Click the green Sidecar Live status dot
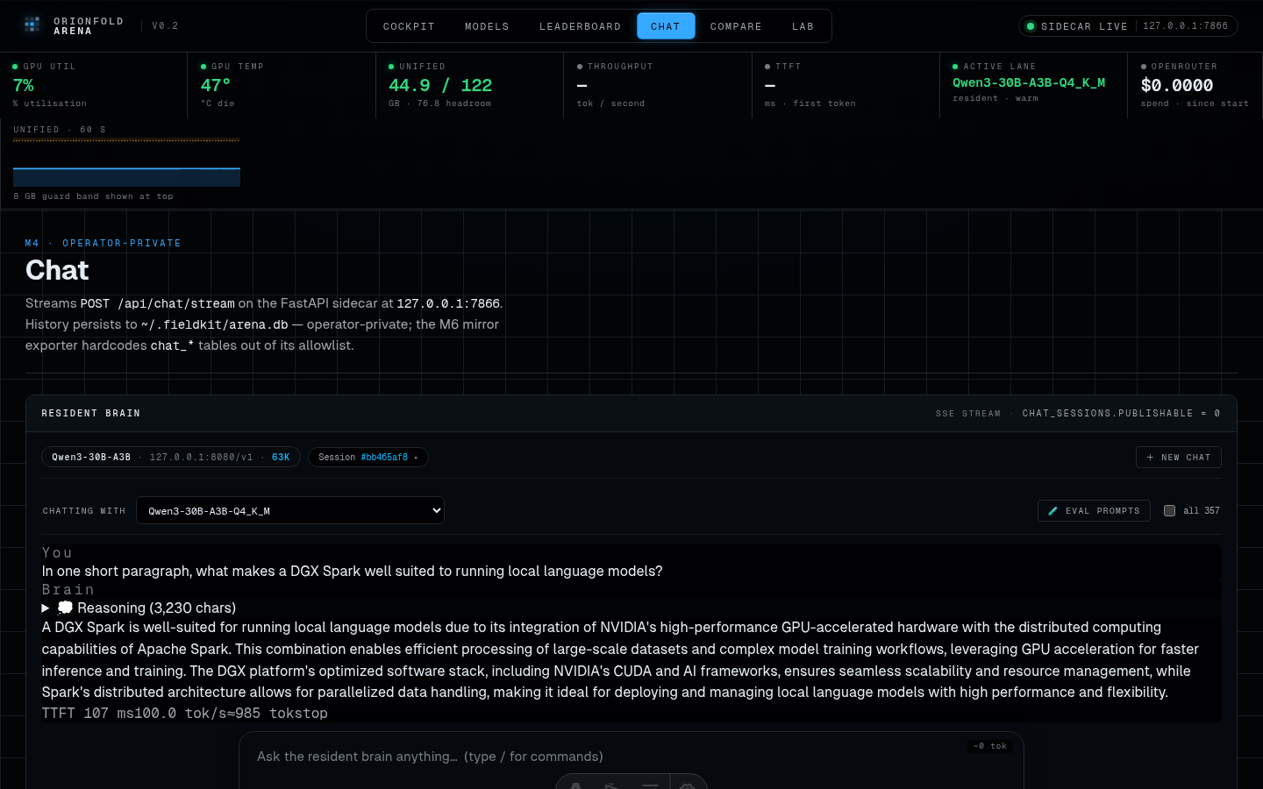 [1031, 26]
